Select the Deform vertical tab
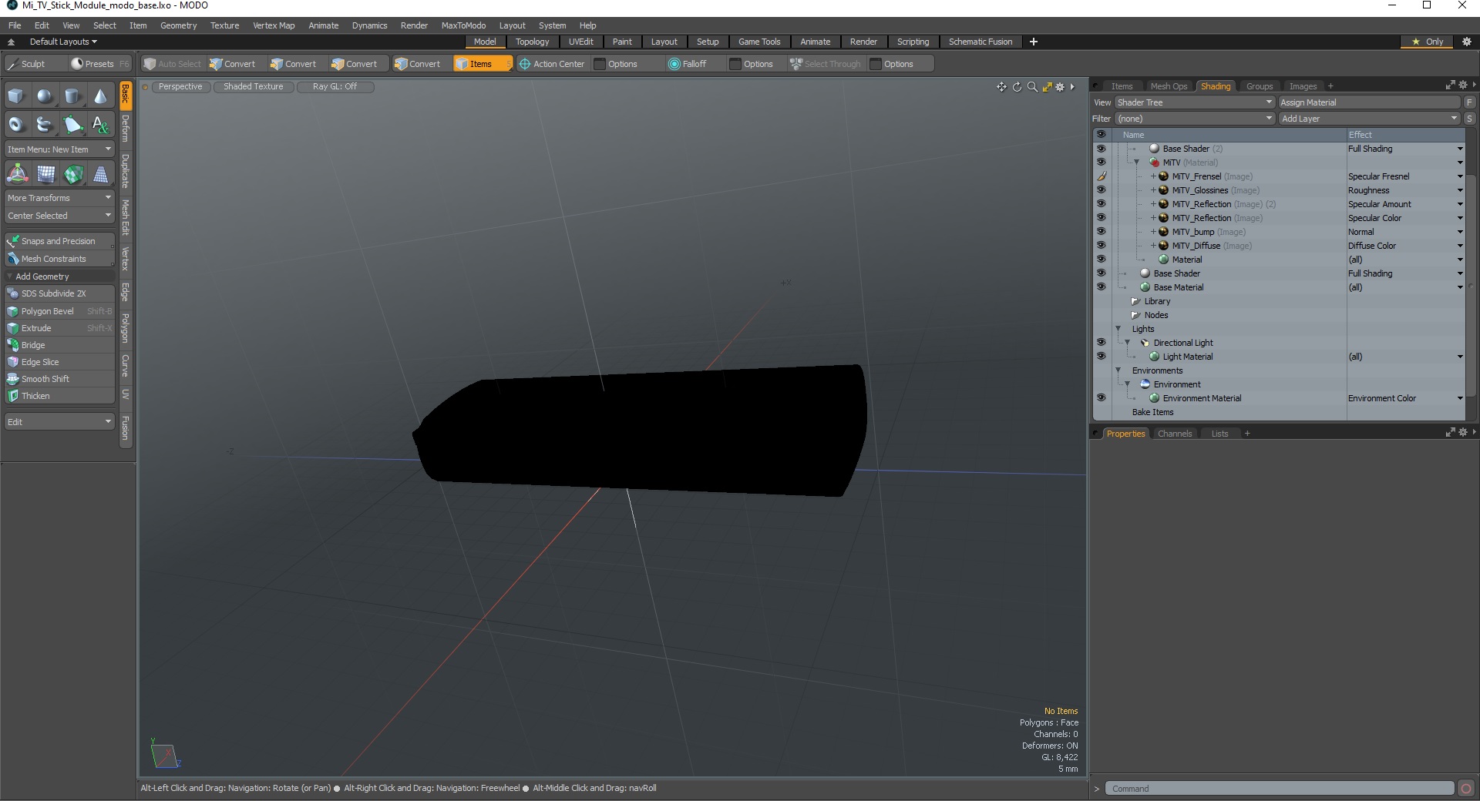Viewport: 1480px width, 801px height. coord(126,129)
